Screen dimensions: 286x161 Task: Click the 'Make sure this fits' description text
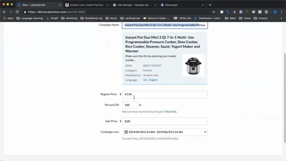coord(151,58)
